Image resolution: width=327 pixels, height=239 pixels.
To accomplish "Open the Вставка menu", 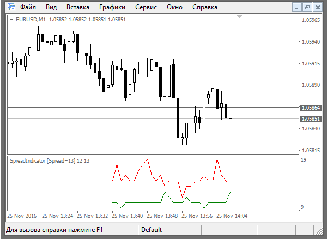I will pos(78,7).
